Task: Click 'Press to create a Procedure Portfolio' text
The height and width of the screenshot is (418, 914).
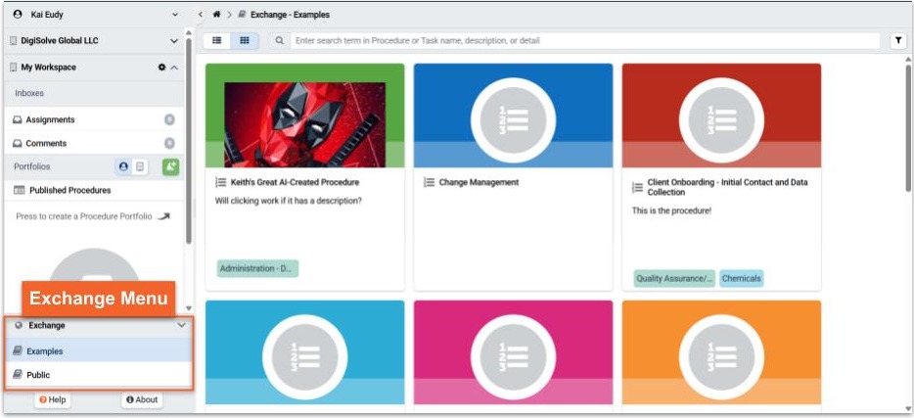Action: click(x=84, y=216)
